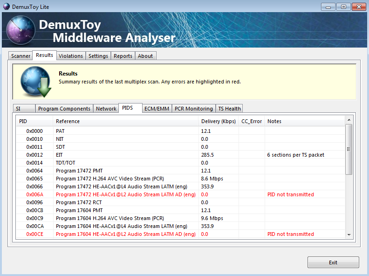Select the red 0x006A PID row
Screen dimensions: 369x276
[x=180, y=194]
